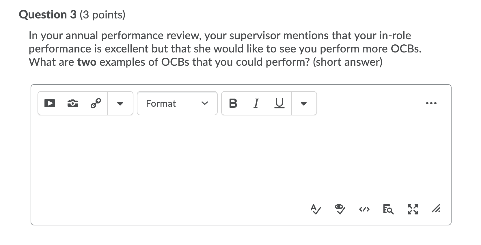Click the bold word 'two' in the question
Screen dimensions: 481x245
[x=87, y=62]
